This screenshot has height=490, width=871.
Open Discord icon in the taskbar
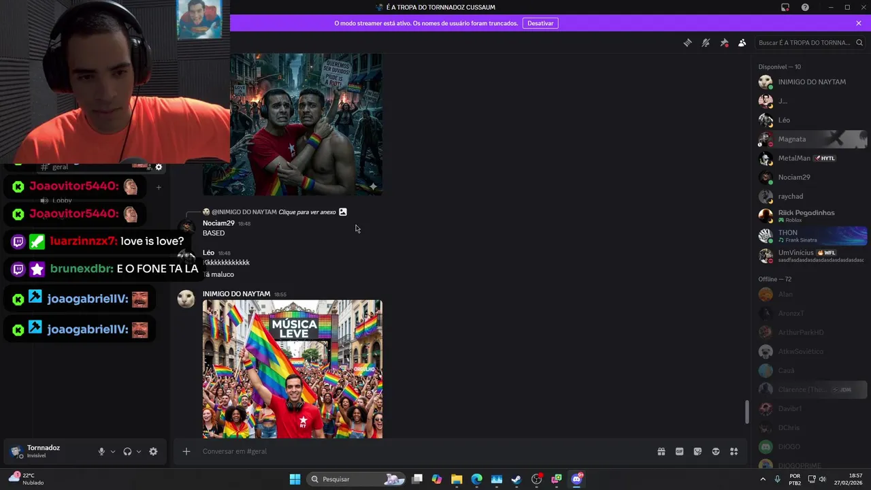point(576,479)
